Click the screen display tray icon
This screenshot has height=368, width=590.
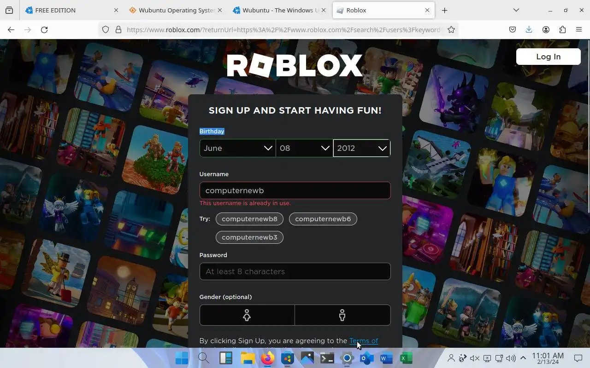click(x=487, y=358)
